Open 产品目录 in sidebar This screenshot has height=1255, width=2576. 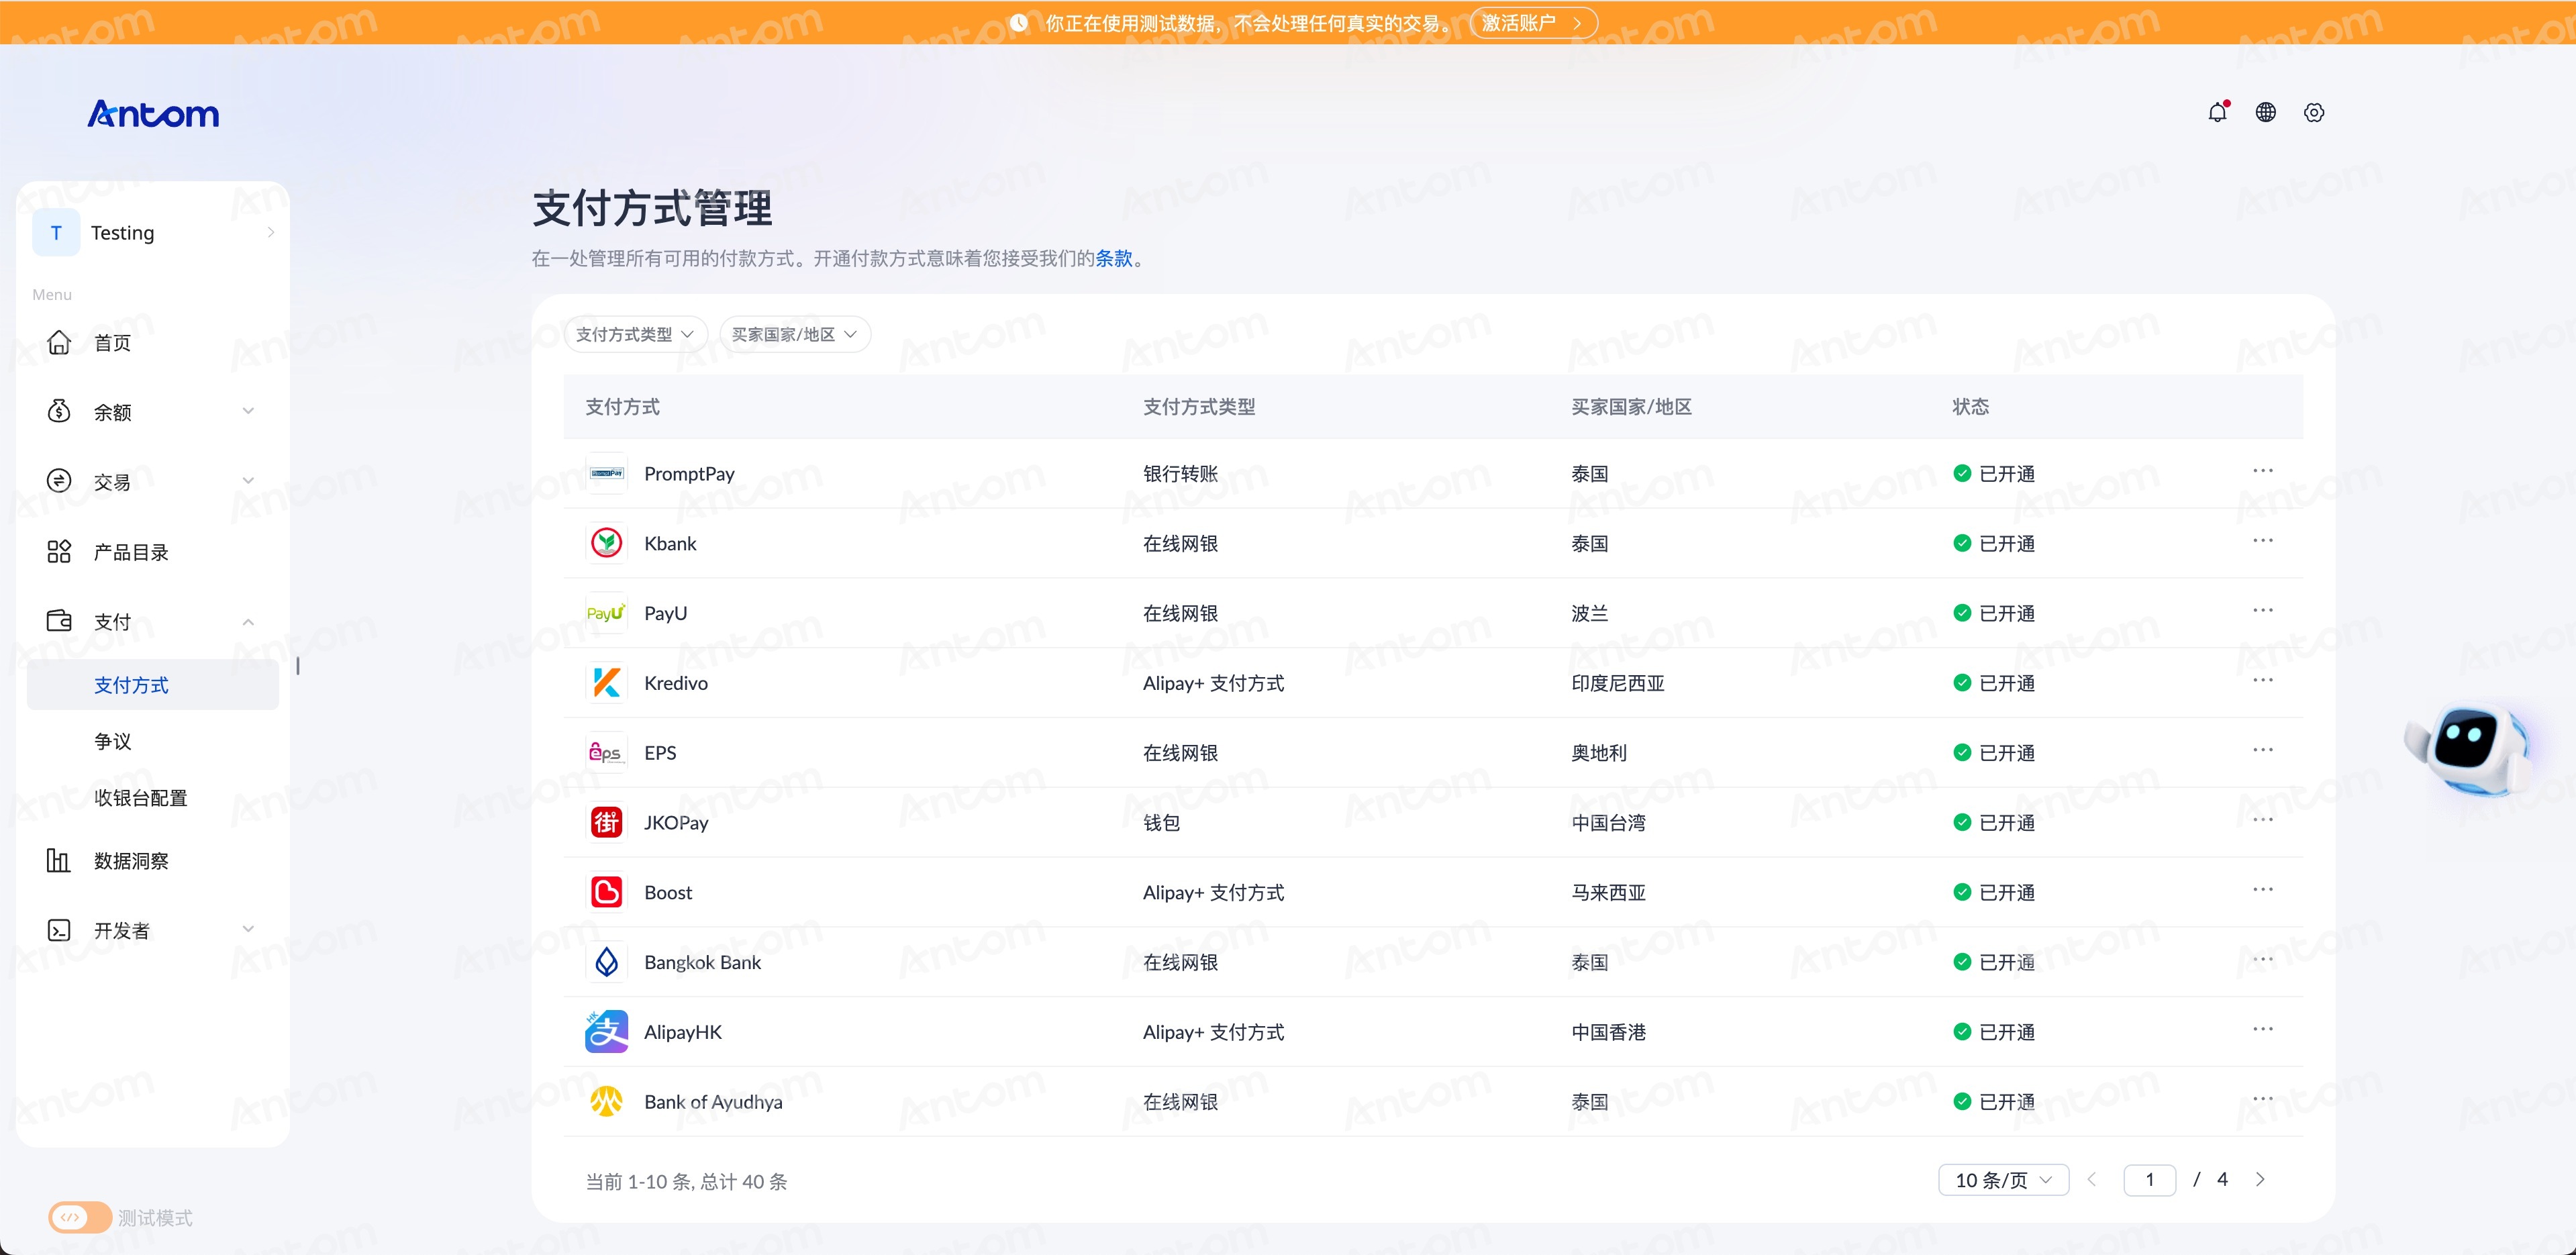pos(152,552)
